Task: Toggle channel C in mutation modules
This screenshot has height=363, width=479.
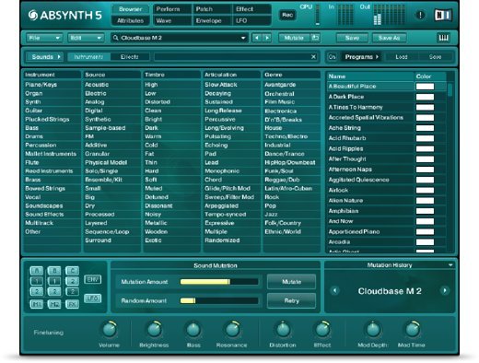Action: (73, 271)
